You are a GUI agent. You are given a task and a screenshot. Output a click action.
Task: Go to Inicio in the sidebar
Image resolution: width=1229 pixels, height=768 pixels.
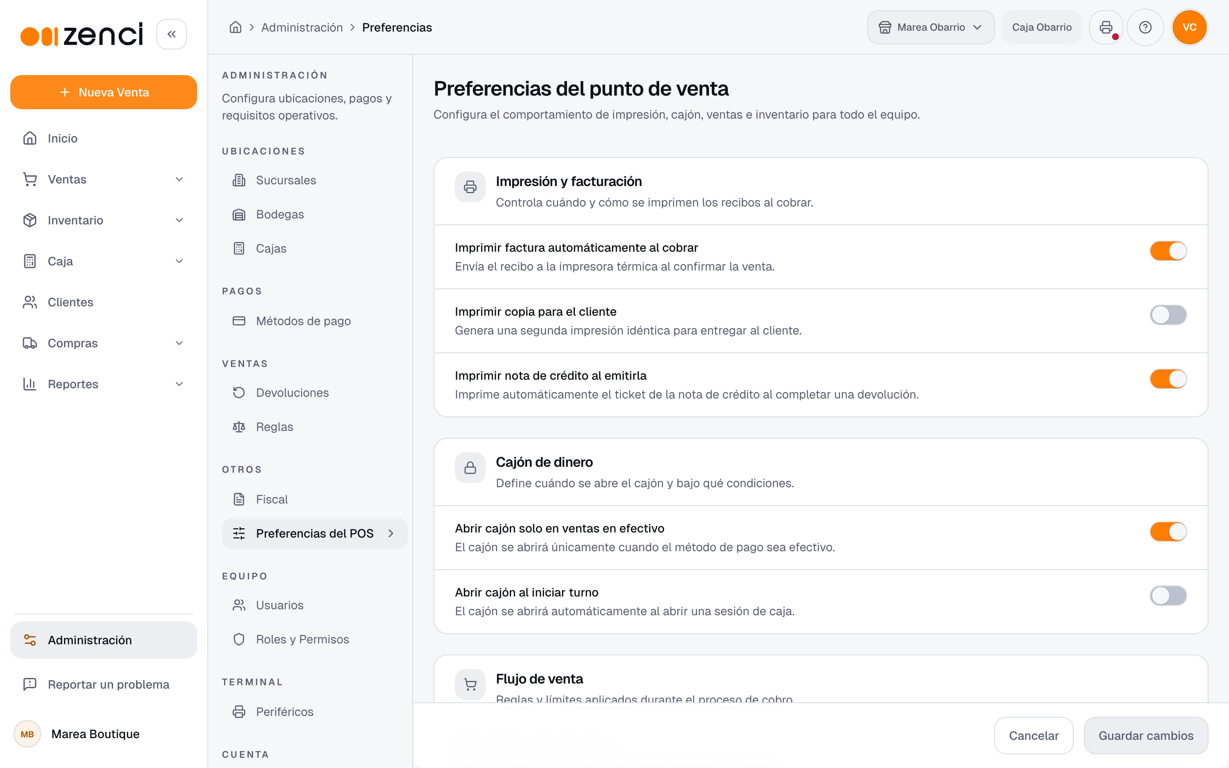pyautogui.click(x=104, y=138)
